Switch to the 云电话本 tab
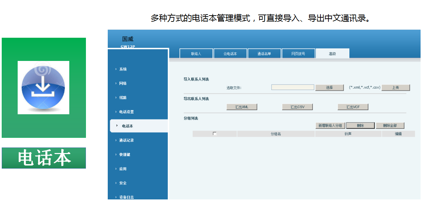 coord(230,54)
